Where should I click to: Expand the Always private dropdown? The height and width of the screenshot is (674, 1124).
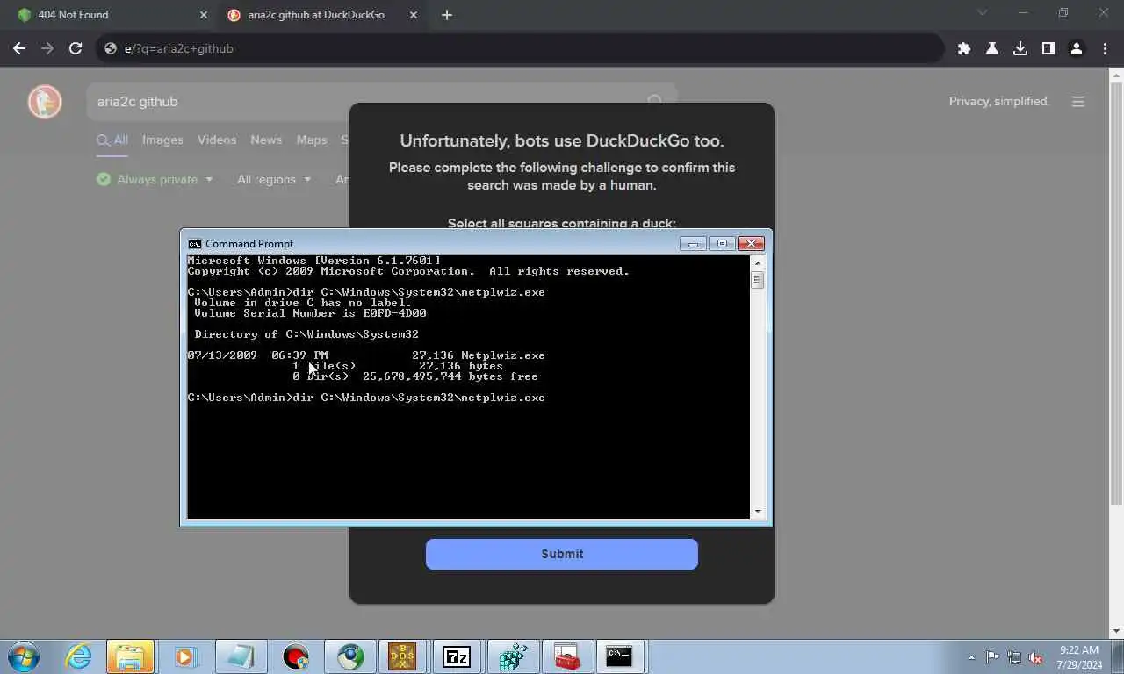(x=155, y=179)
